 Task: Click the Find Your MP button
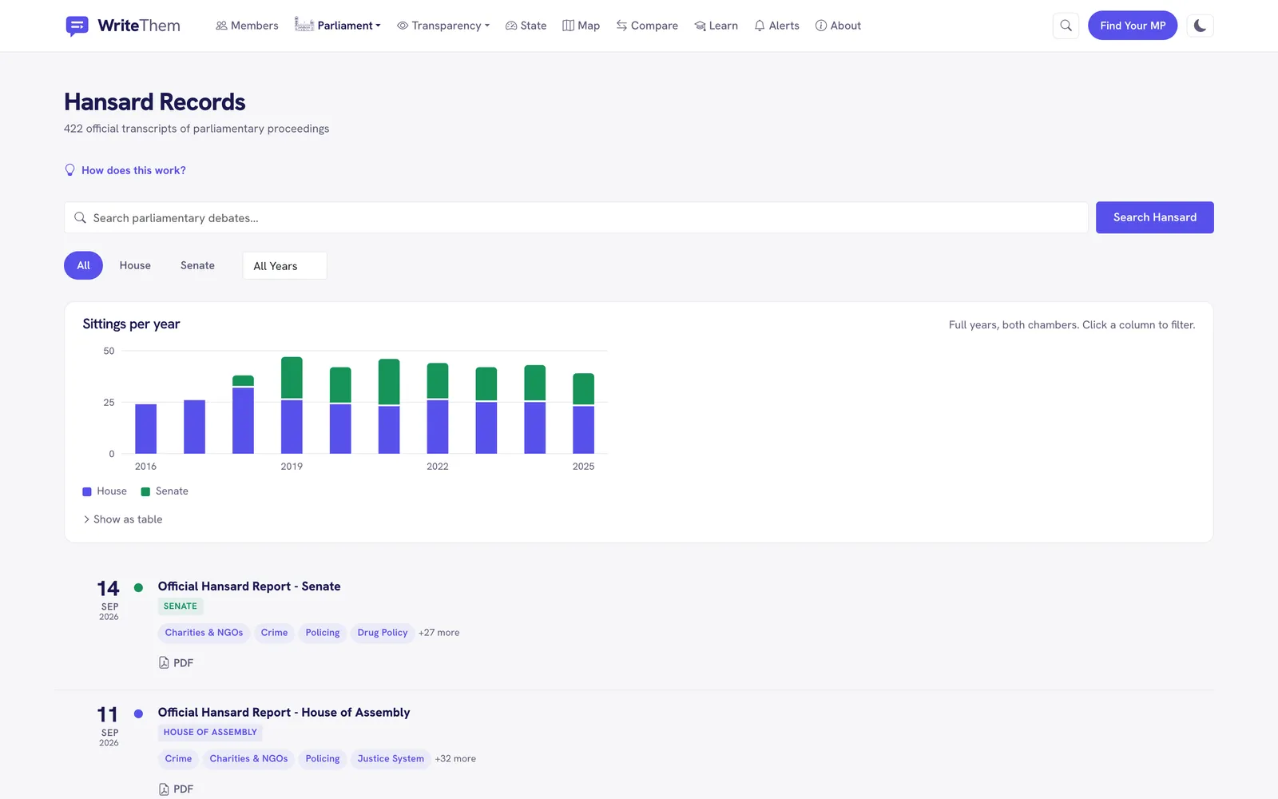[x=1133, y=26]
